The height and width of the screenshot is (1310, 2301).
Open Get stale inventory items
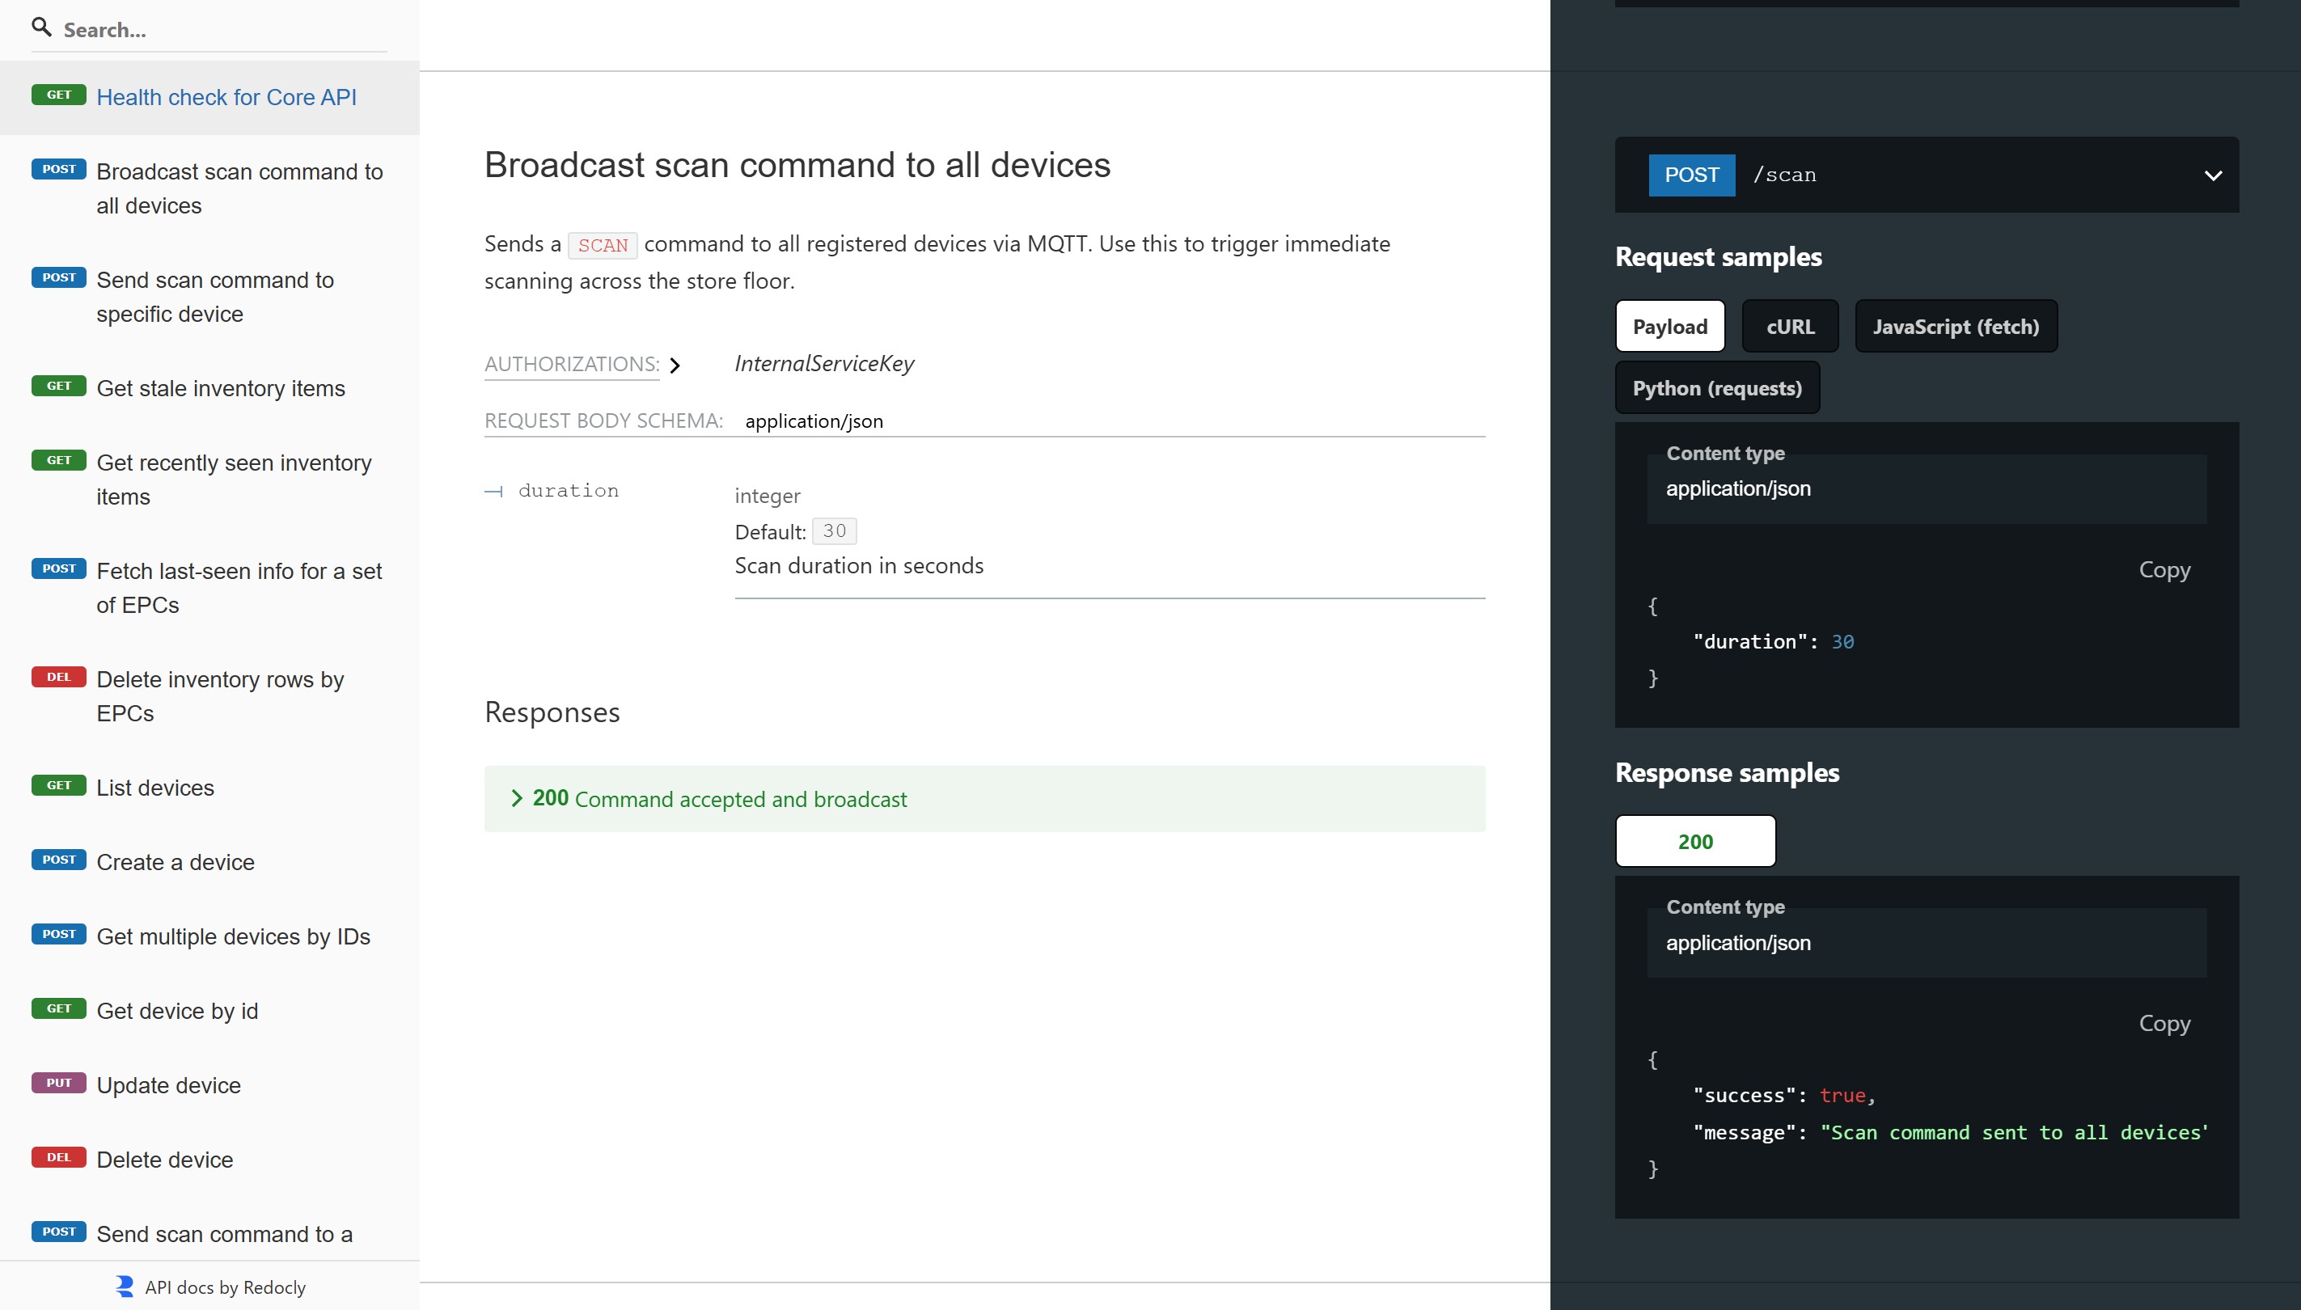tap(209, 389)
